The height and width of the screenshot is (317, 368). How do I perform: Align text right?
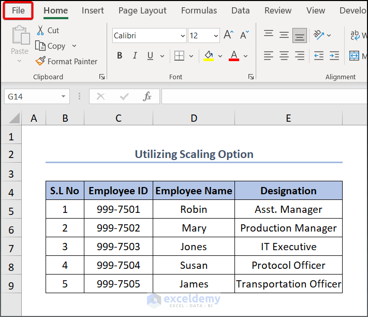(300, 56)
